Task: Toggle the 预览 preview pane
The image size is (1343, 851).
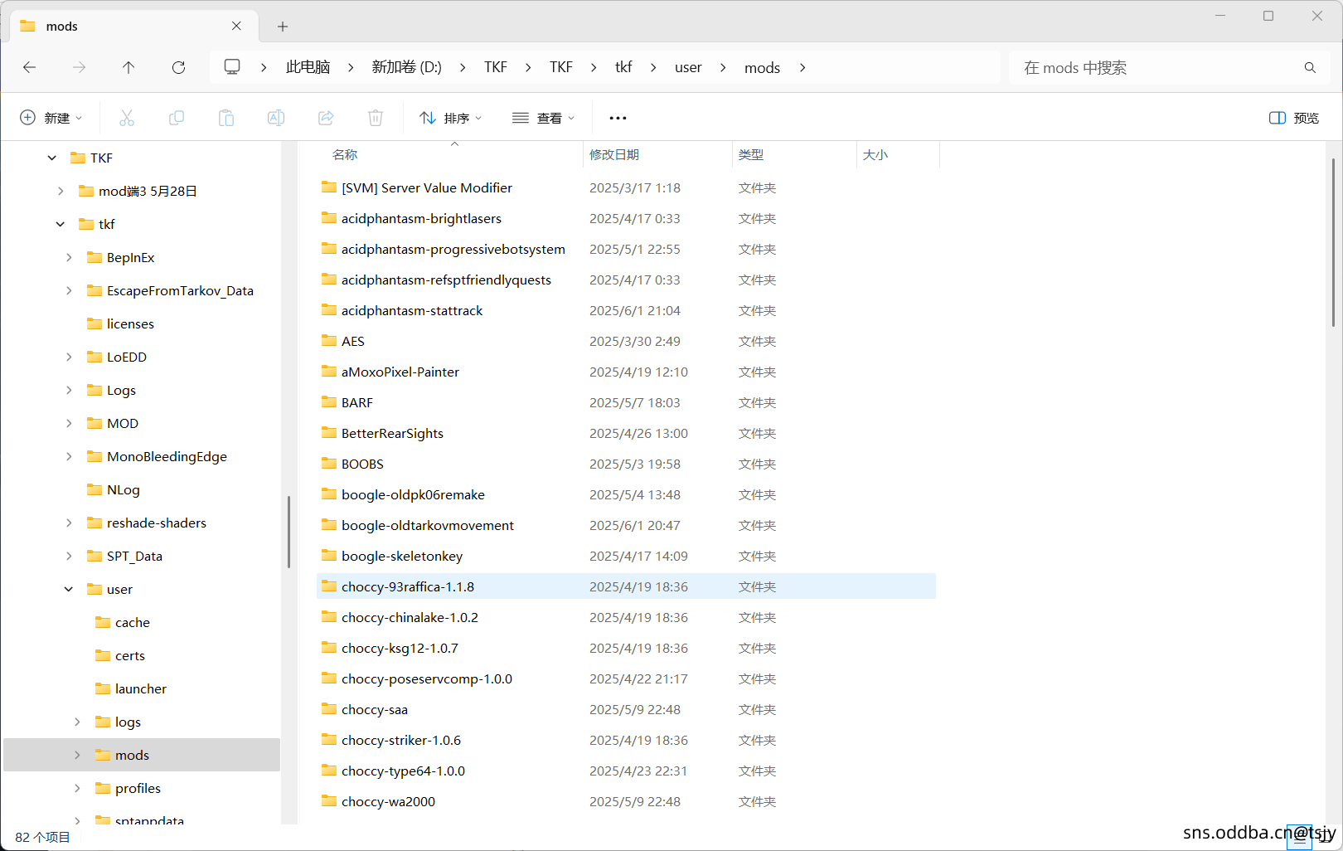Action: pyautogui.click(x=1294, y=118)
